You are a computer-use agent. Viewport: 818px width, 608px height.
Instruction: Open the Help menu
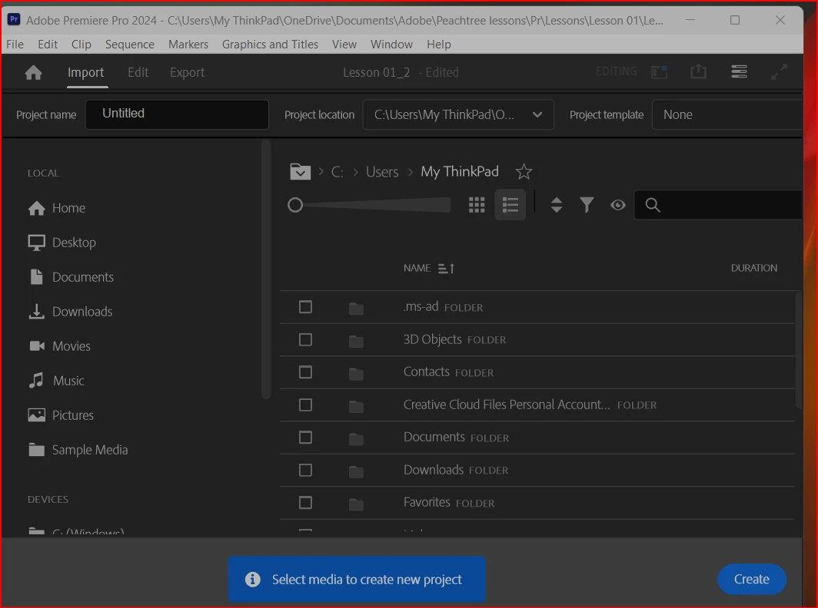click(x=439, y=45)
